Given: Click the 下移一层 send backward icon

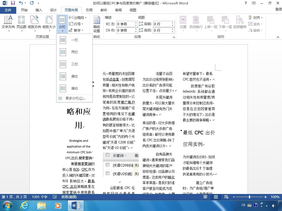Looking at the screenshot, I should (x=225, y=24).
